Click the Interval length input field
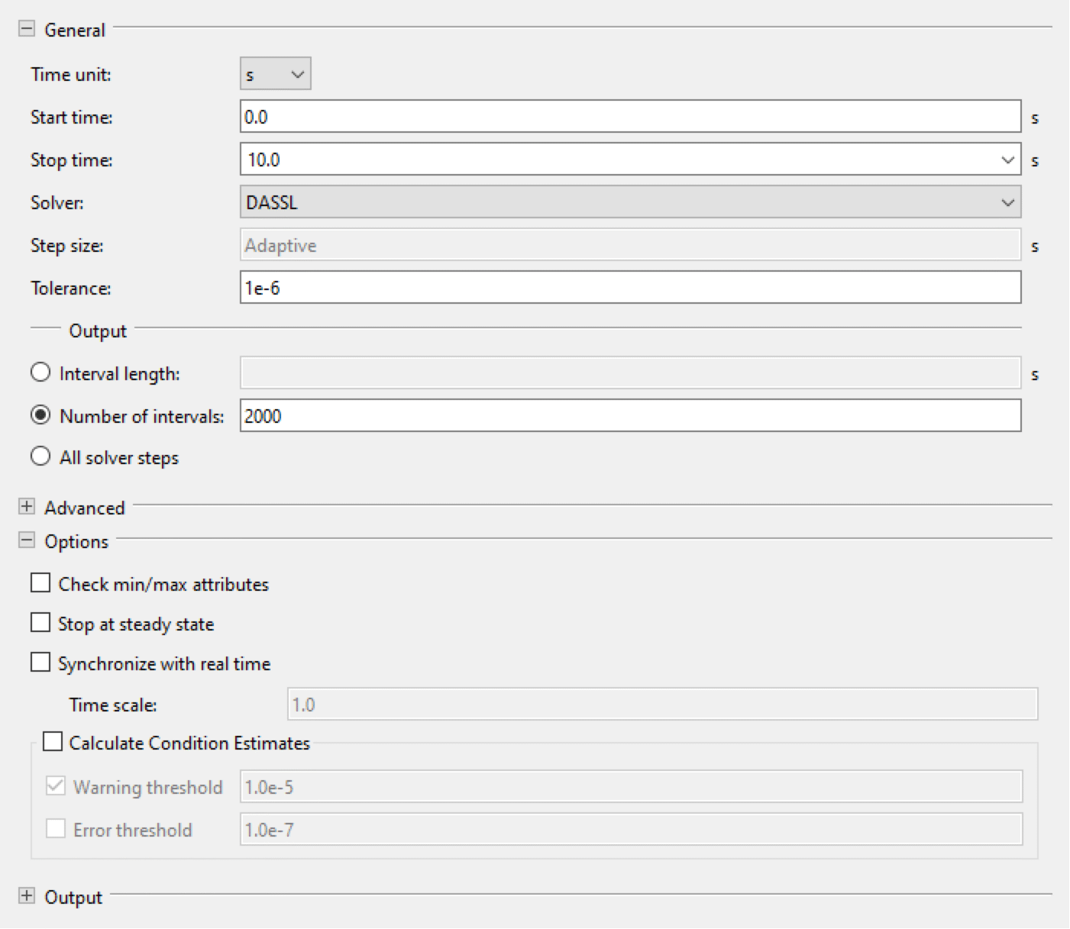The image size is (1070, 929). [631, 373]
